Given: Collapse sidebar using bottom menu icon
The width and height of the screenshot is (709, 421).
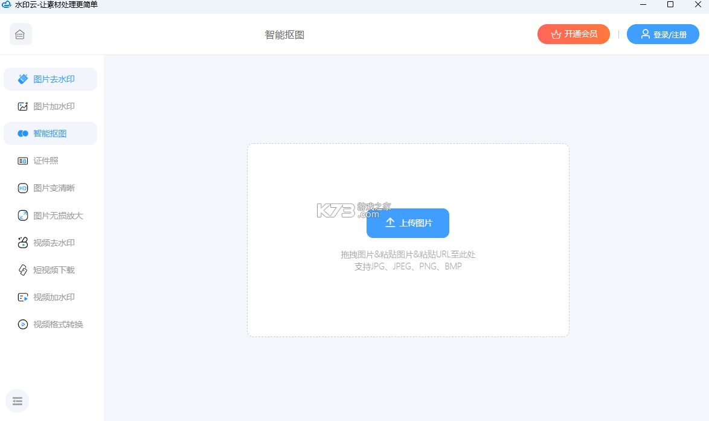Looking at the screenshot, I should 17,401.
